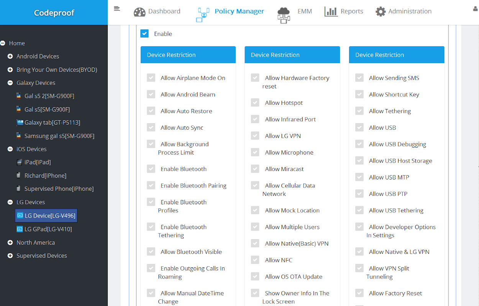The height and width of the screenshot is (306, 479).
Task: Select iPad[iPad] in device tree
Action: pyautogui.click(x=38, y=162)
